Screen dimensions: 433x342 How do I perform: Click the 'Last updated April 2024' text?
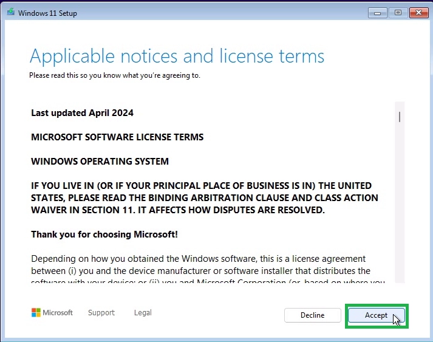83,113
